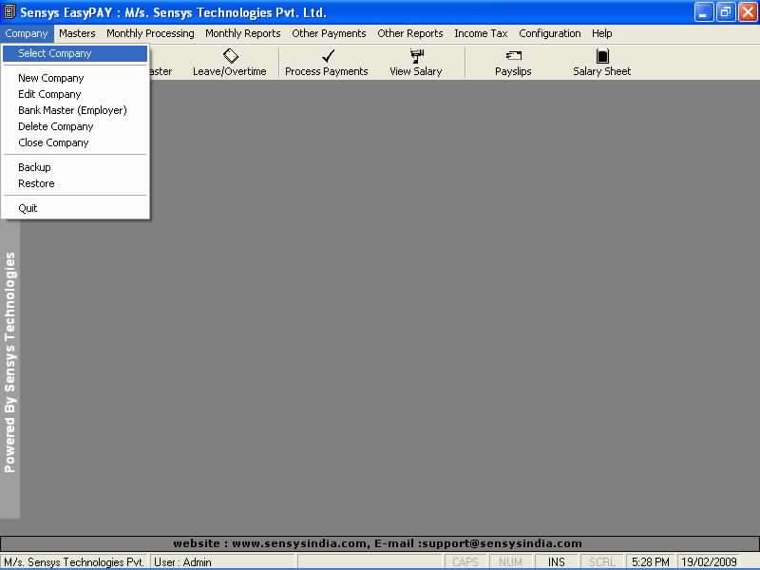760x570 pixels.
Task: Select Close Company menu entry
Action: click(x=75, y=142)
